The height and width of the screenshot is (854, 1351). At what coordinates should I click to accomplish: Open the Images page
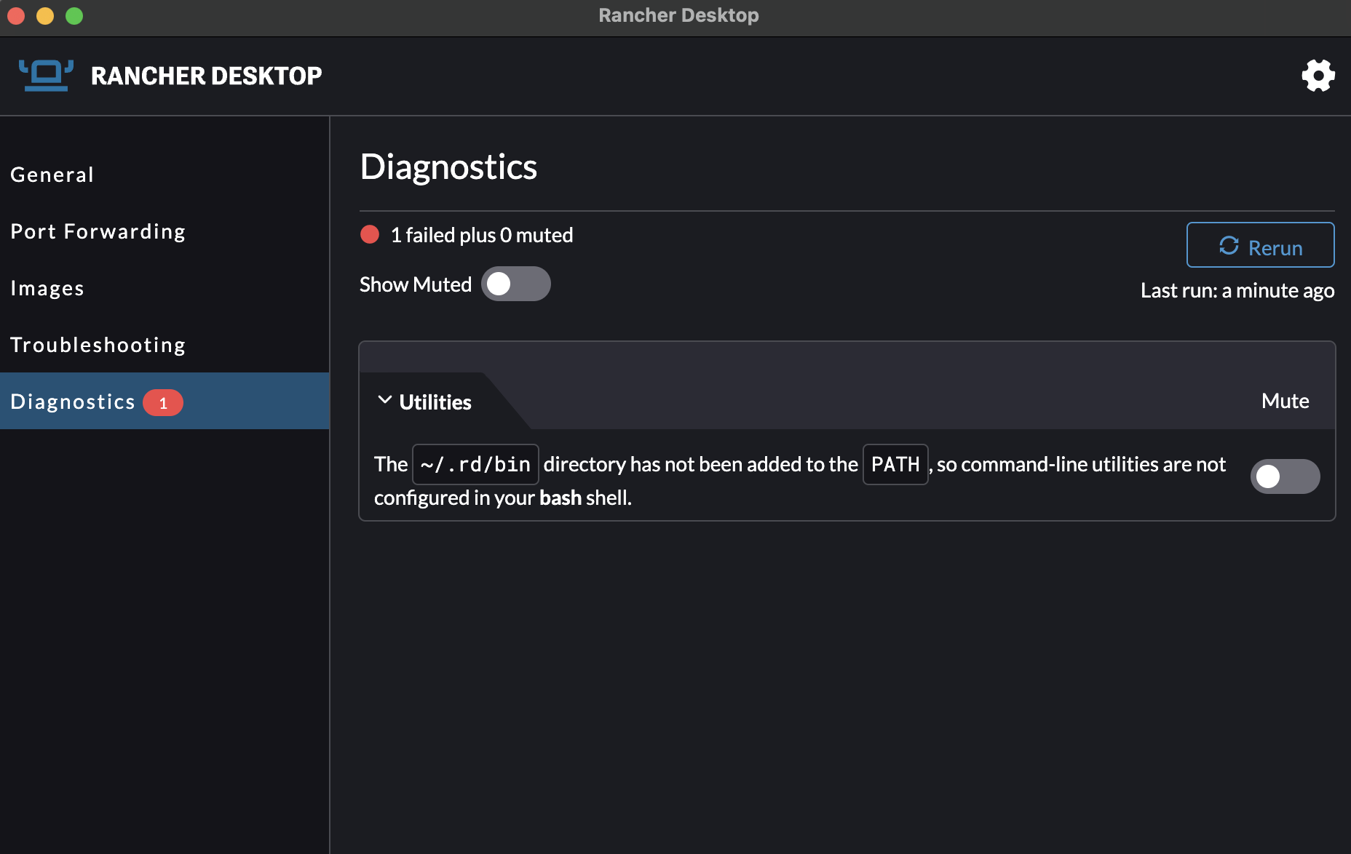pyautogui.click(x=47, y=288)
